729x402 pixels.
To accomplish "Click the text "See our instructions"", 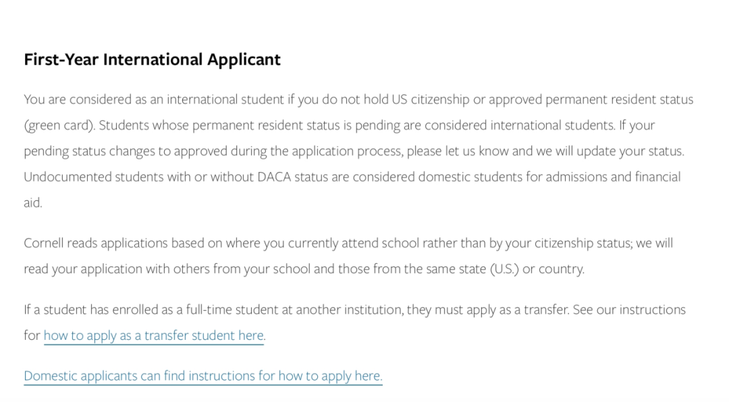I will click(629, 310).
